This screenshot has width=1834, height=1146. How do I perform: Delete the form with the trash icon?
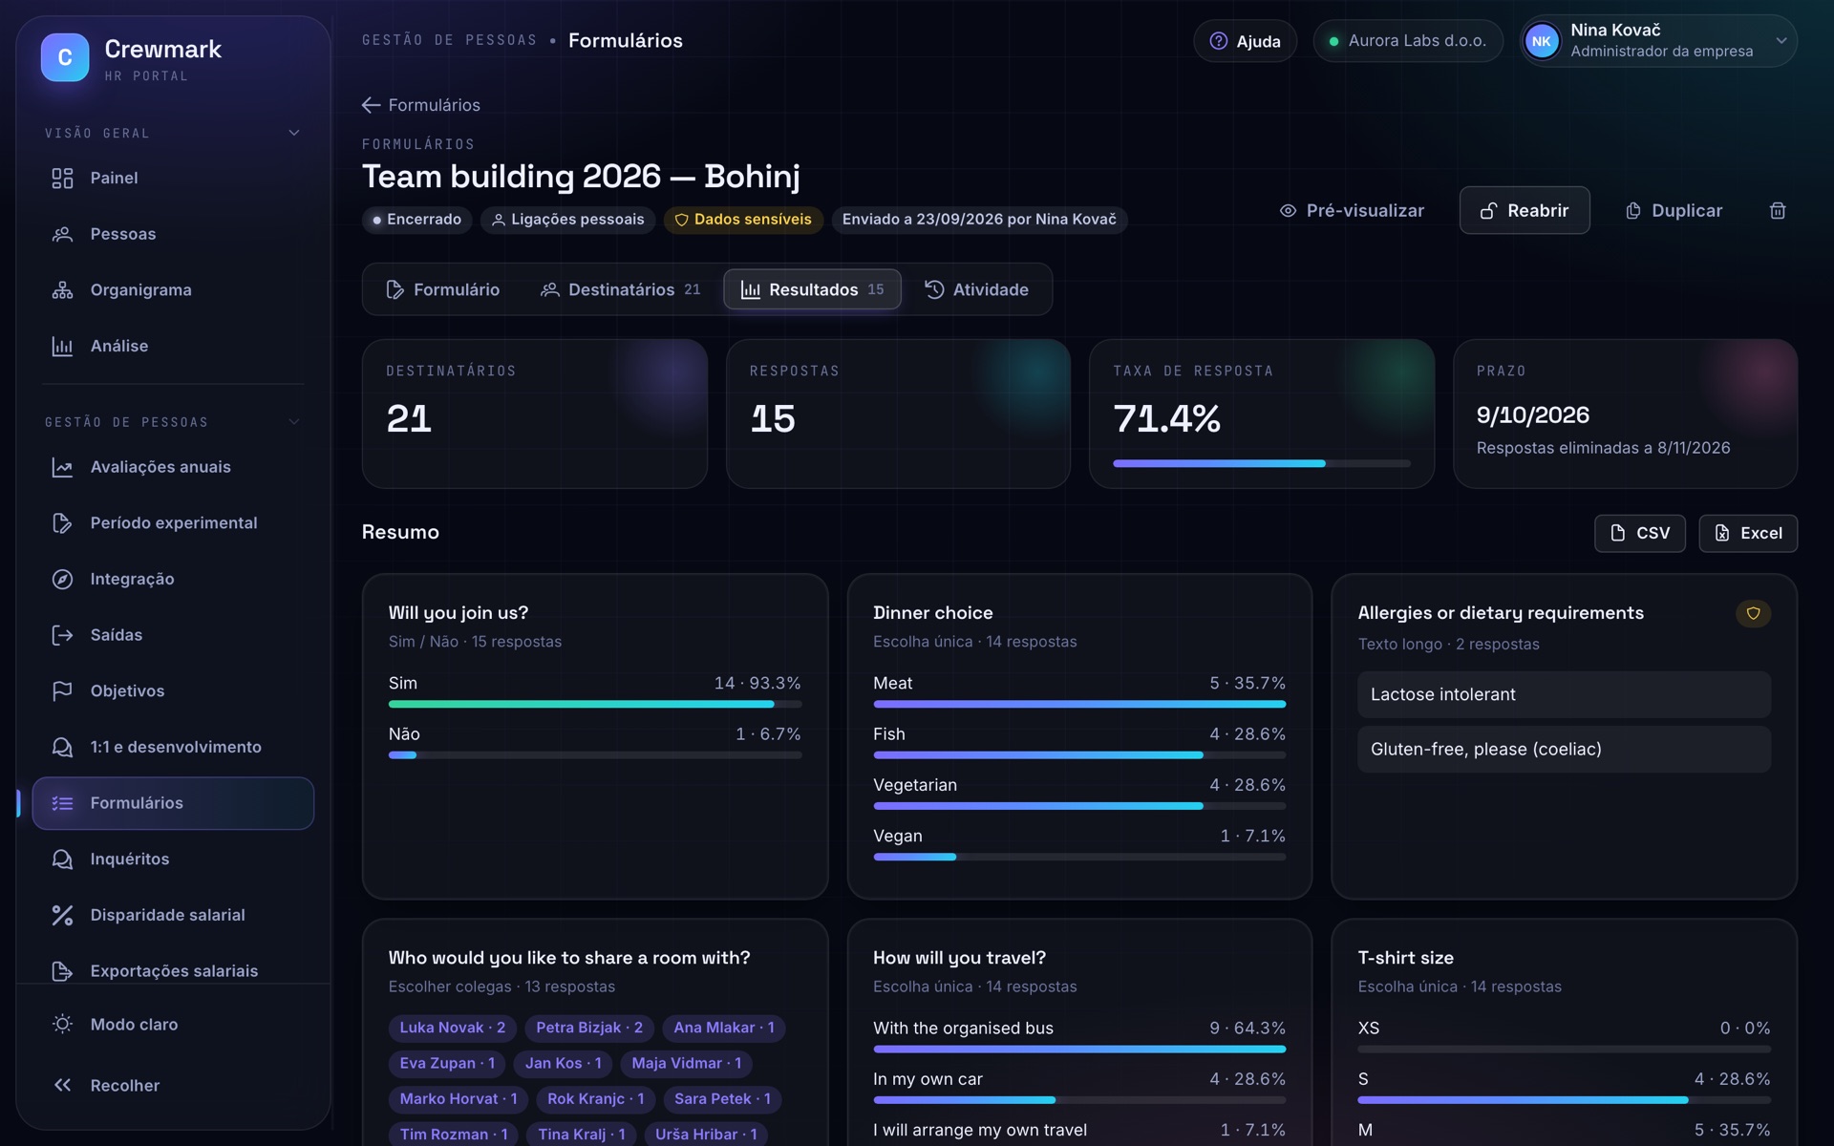pos(1777,210)
